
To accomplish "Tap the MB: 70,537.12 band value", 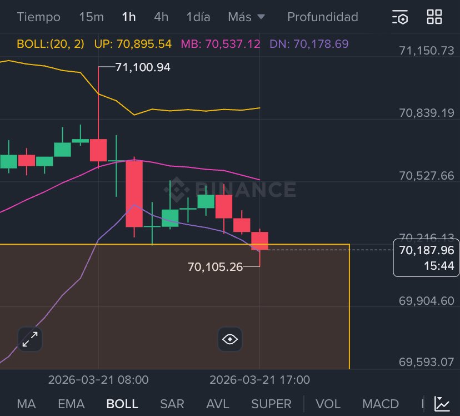I will tap(221, 44).
